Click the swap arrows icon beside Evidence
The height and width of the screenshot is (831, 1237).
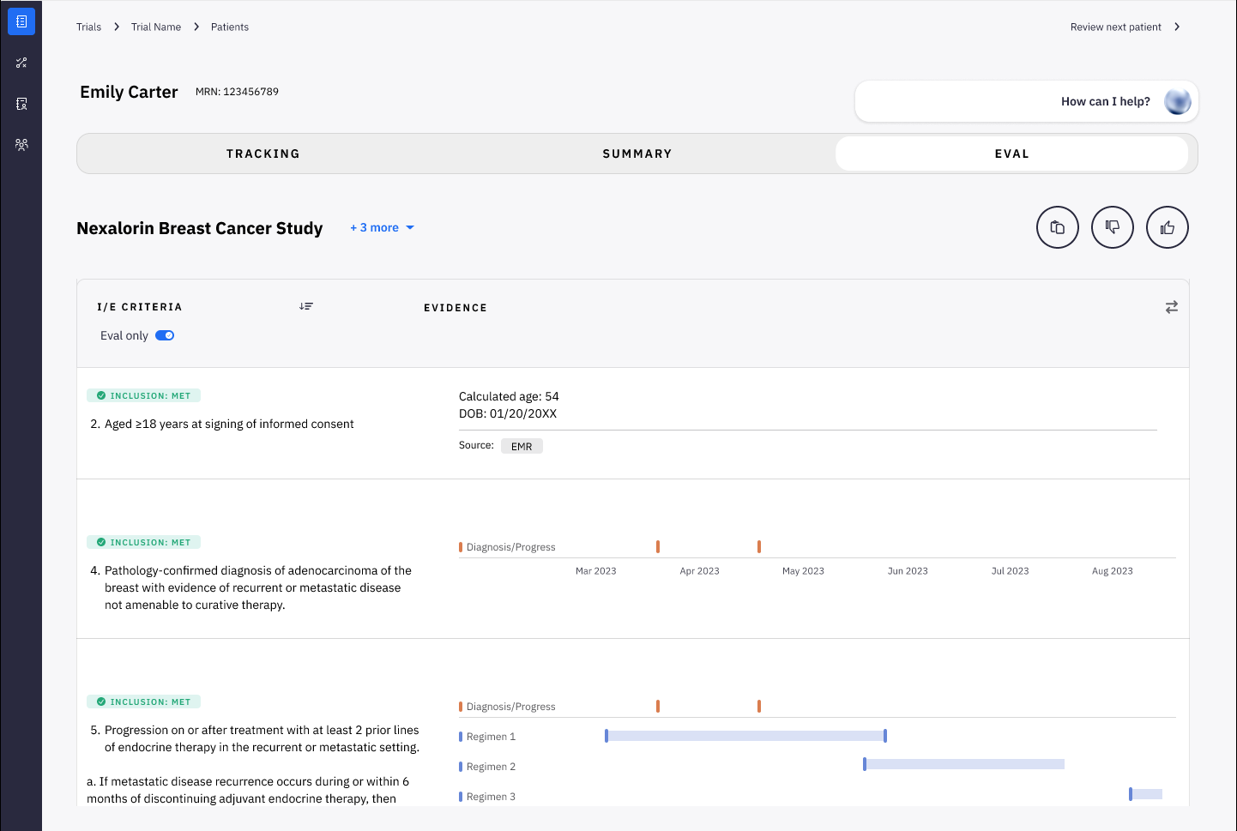pos(1171,307)
